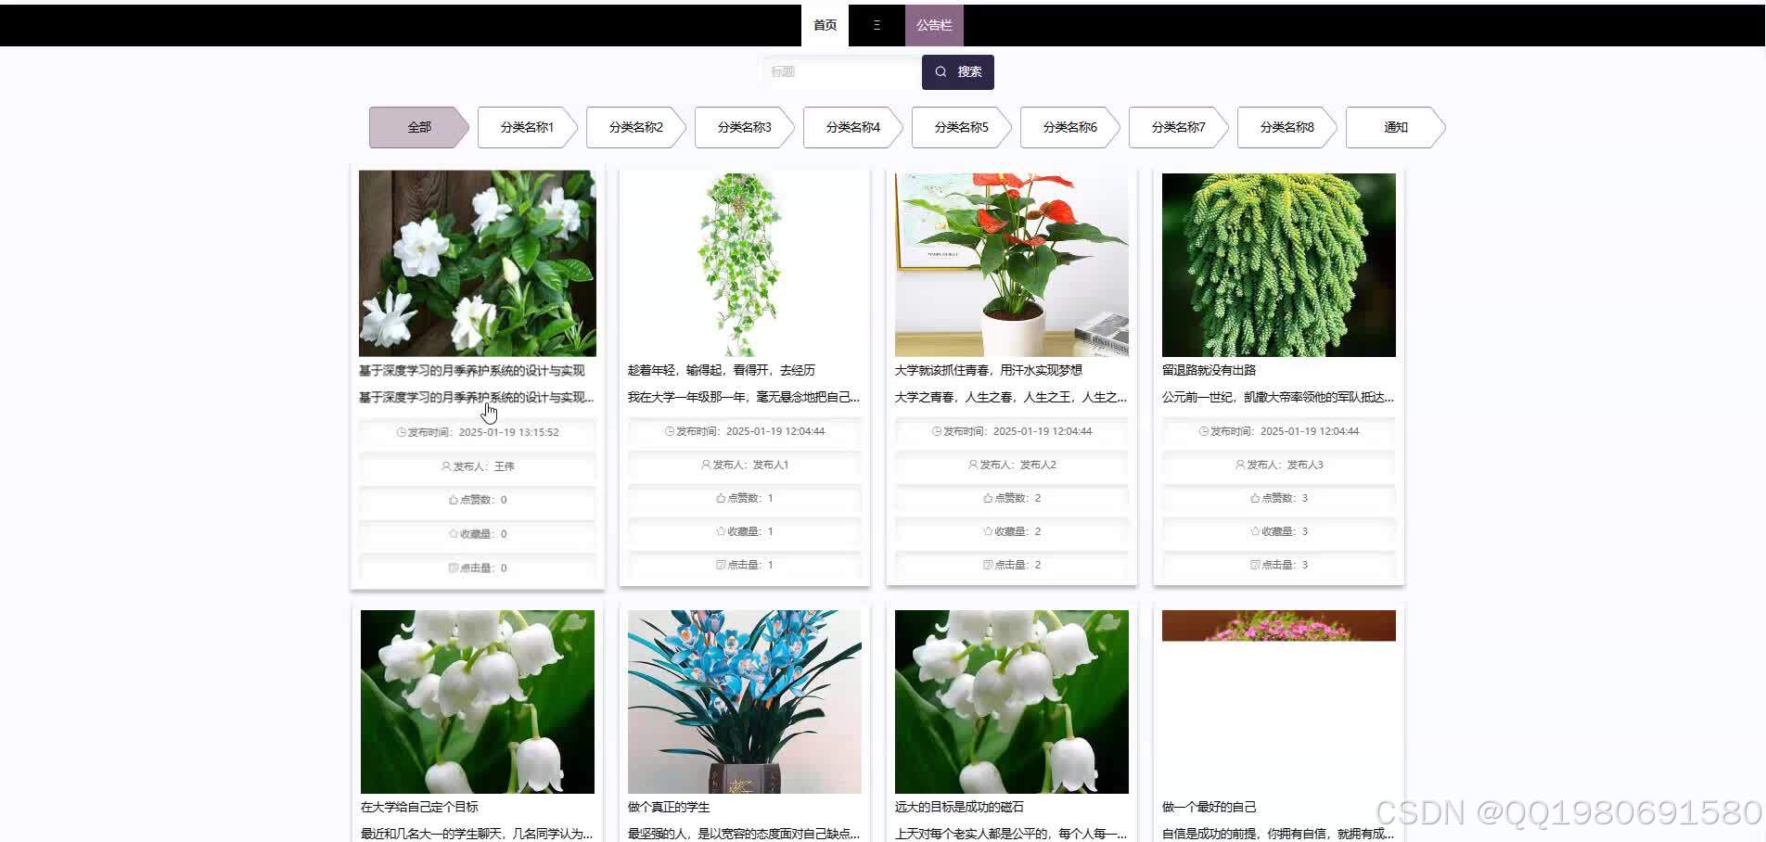
Task: Click the user icon beside 发布人2
Action: click(x=971, y=466)
